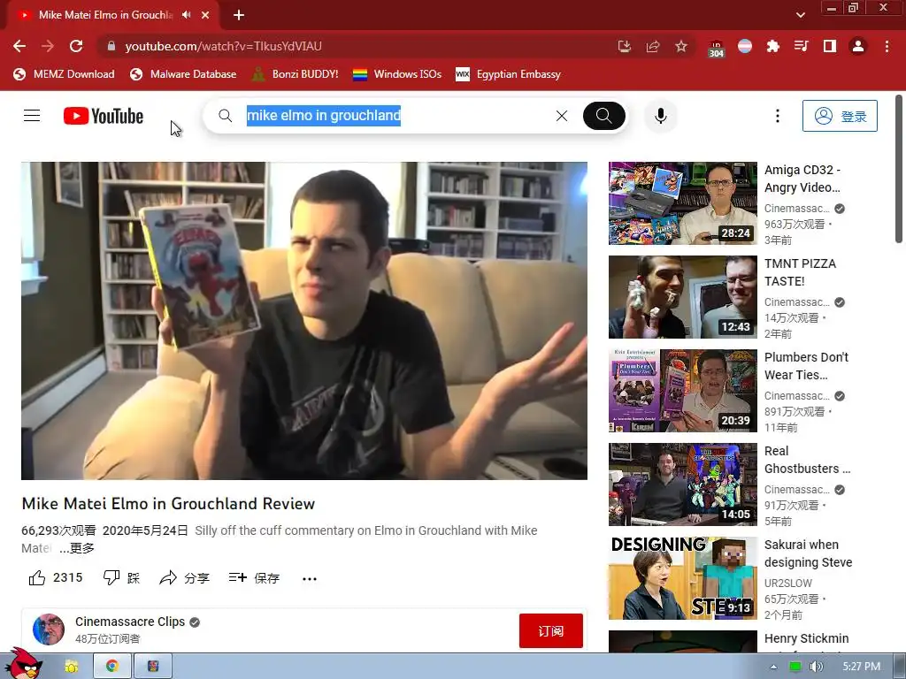Share this page from the address bar

(653, 46)
